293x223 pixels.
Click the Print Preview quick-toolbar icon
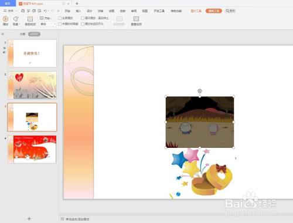(39, 11)
